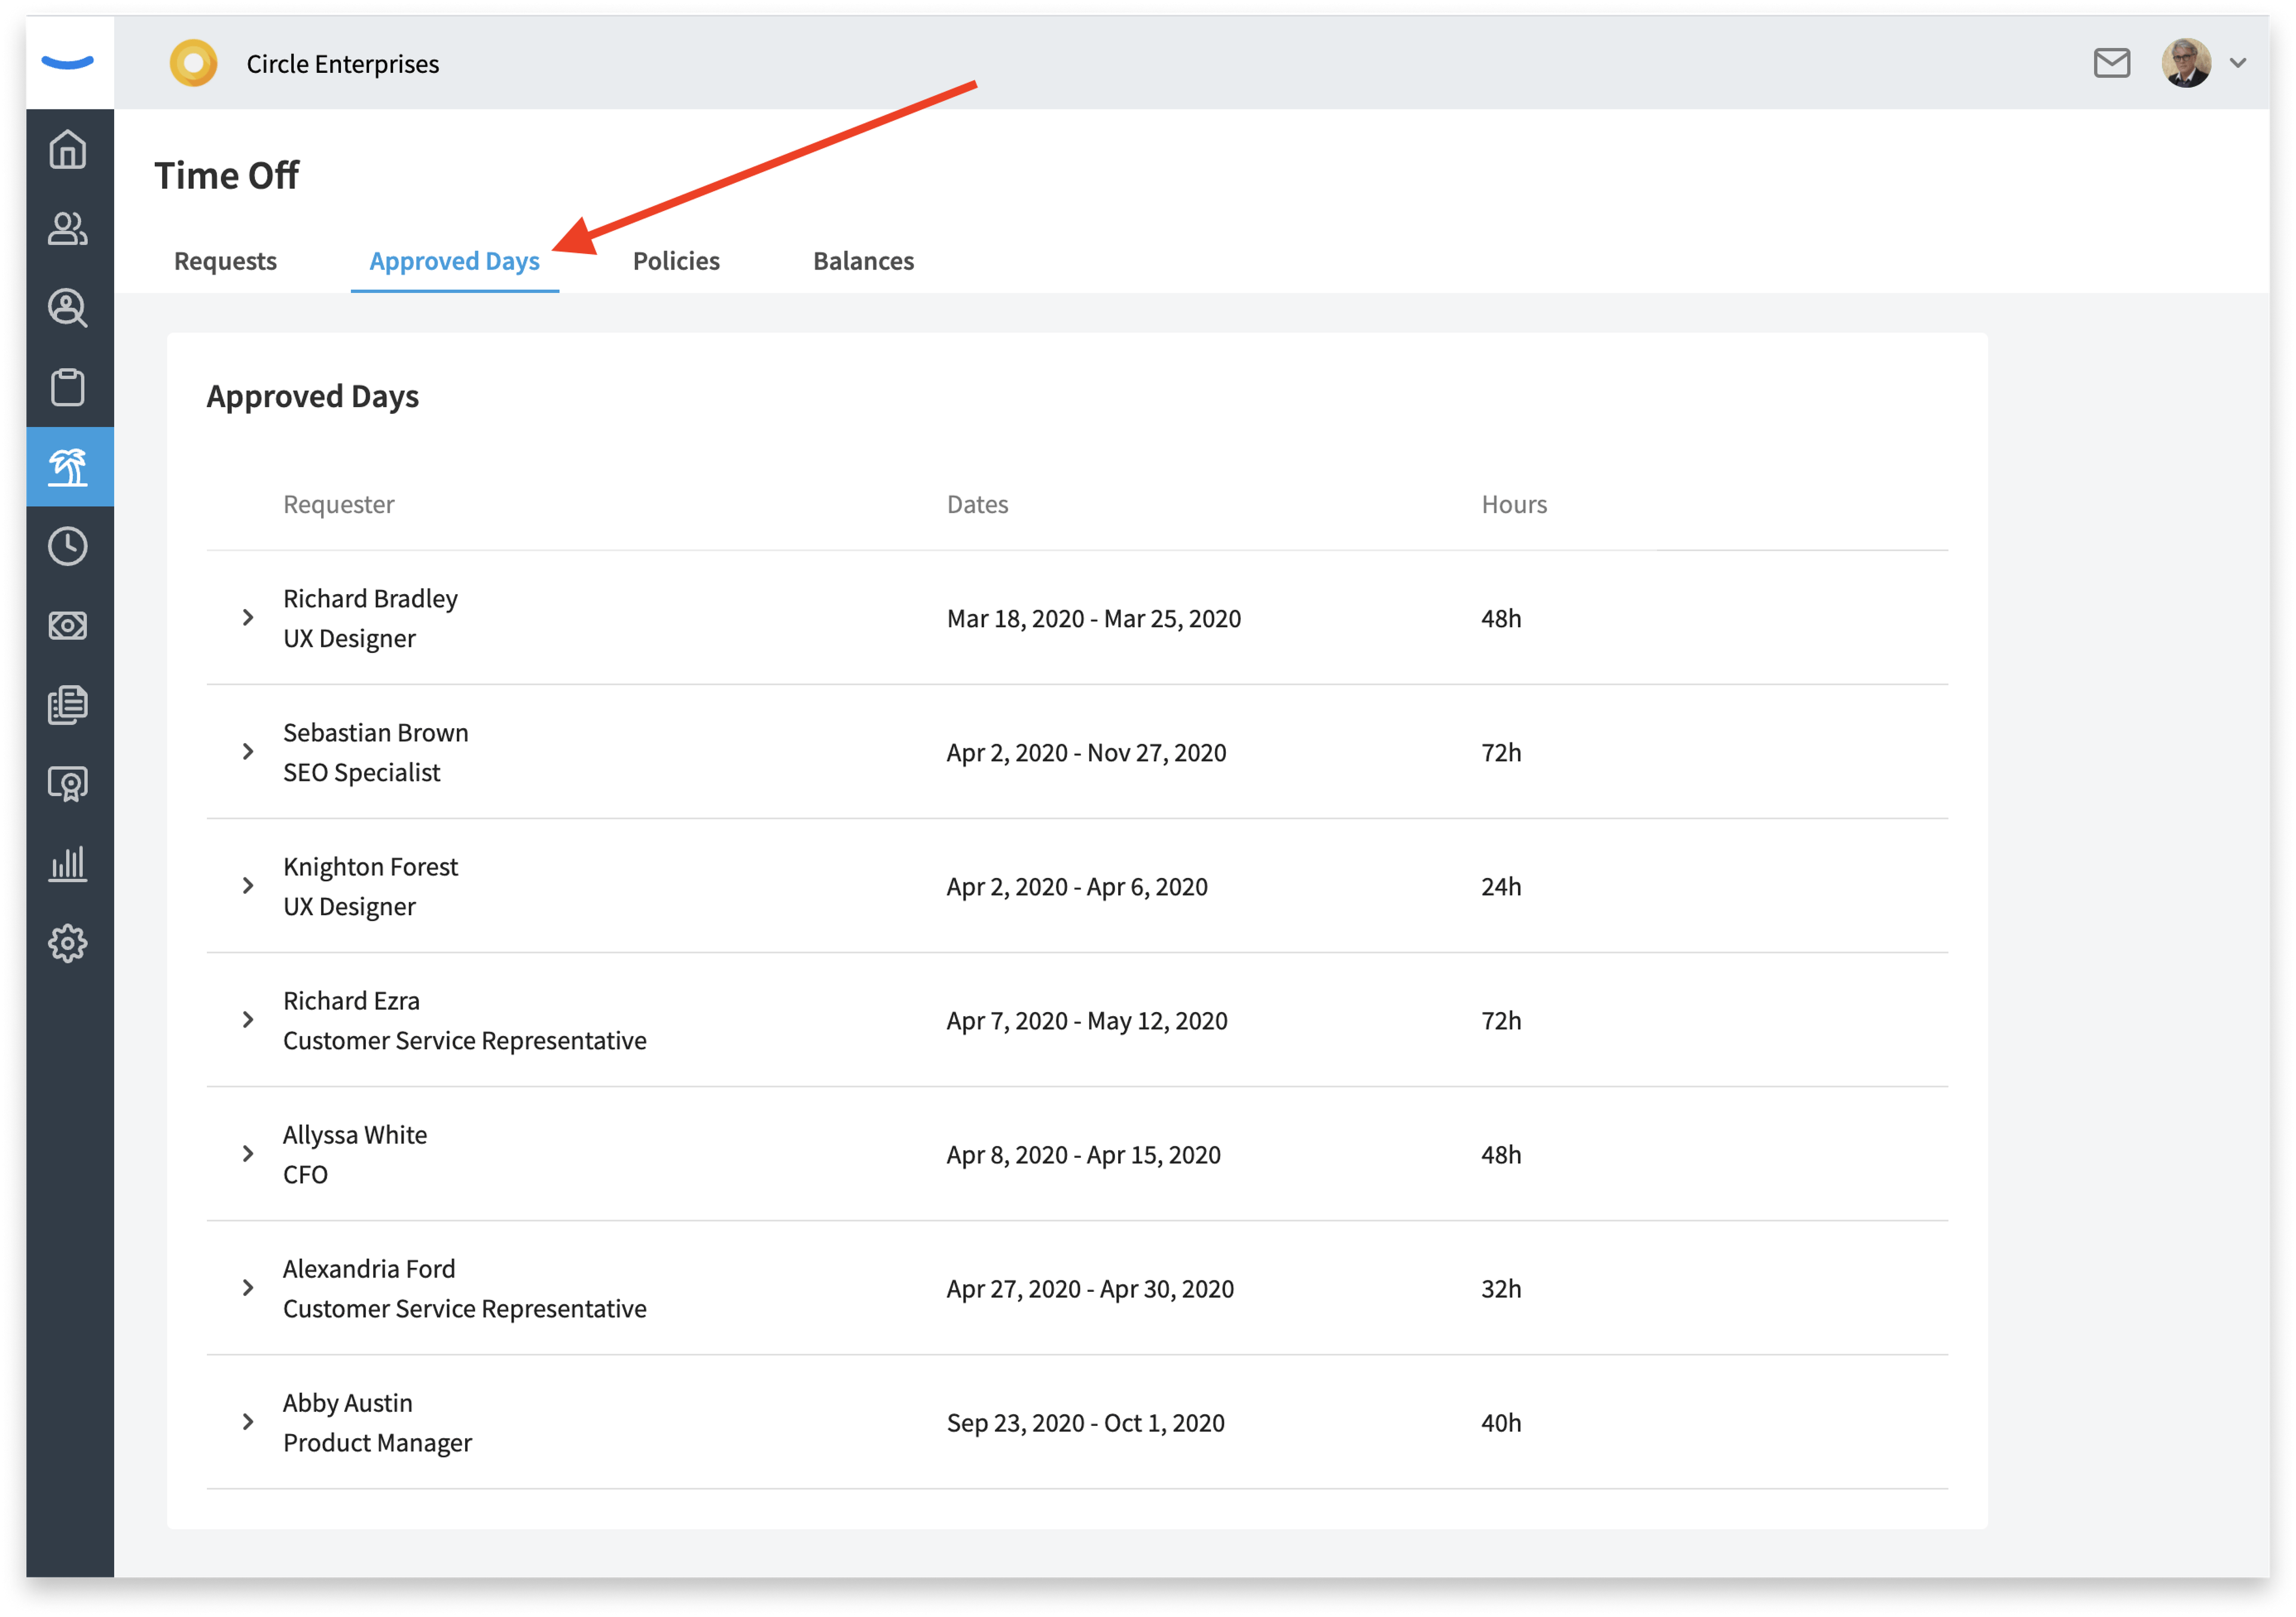Open the clipboard icon in the sidebar
The width and height of the screenshot is (2296, 1617).
(68, 387)
